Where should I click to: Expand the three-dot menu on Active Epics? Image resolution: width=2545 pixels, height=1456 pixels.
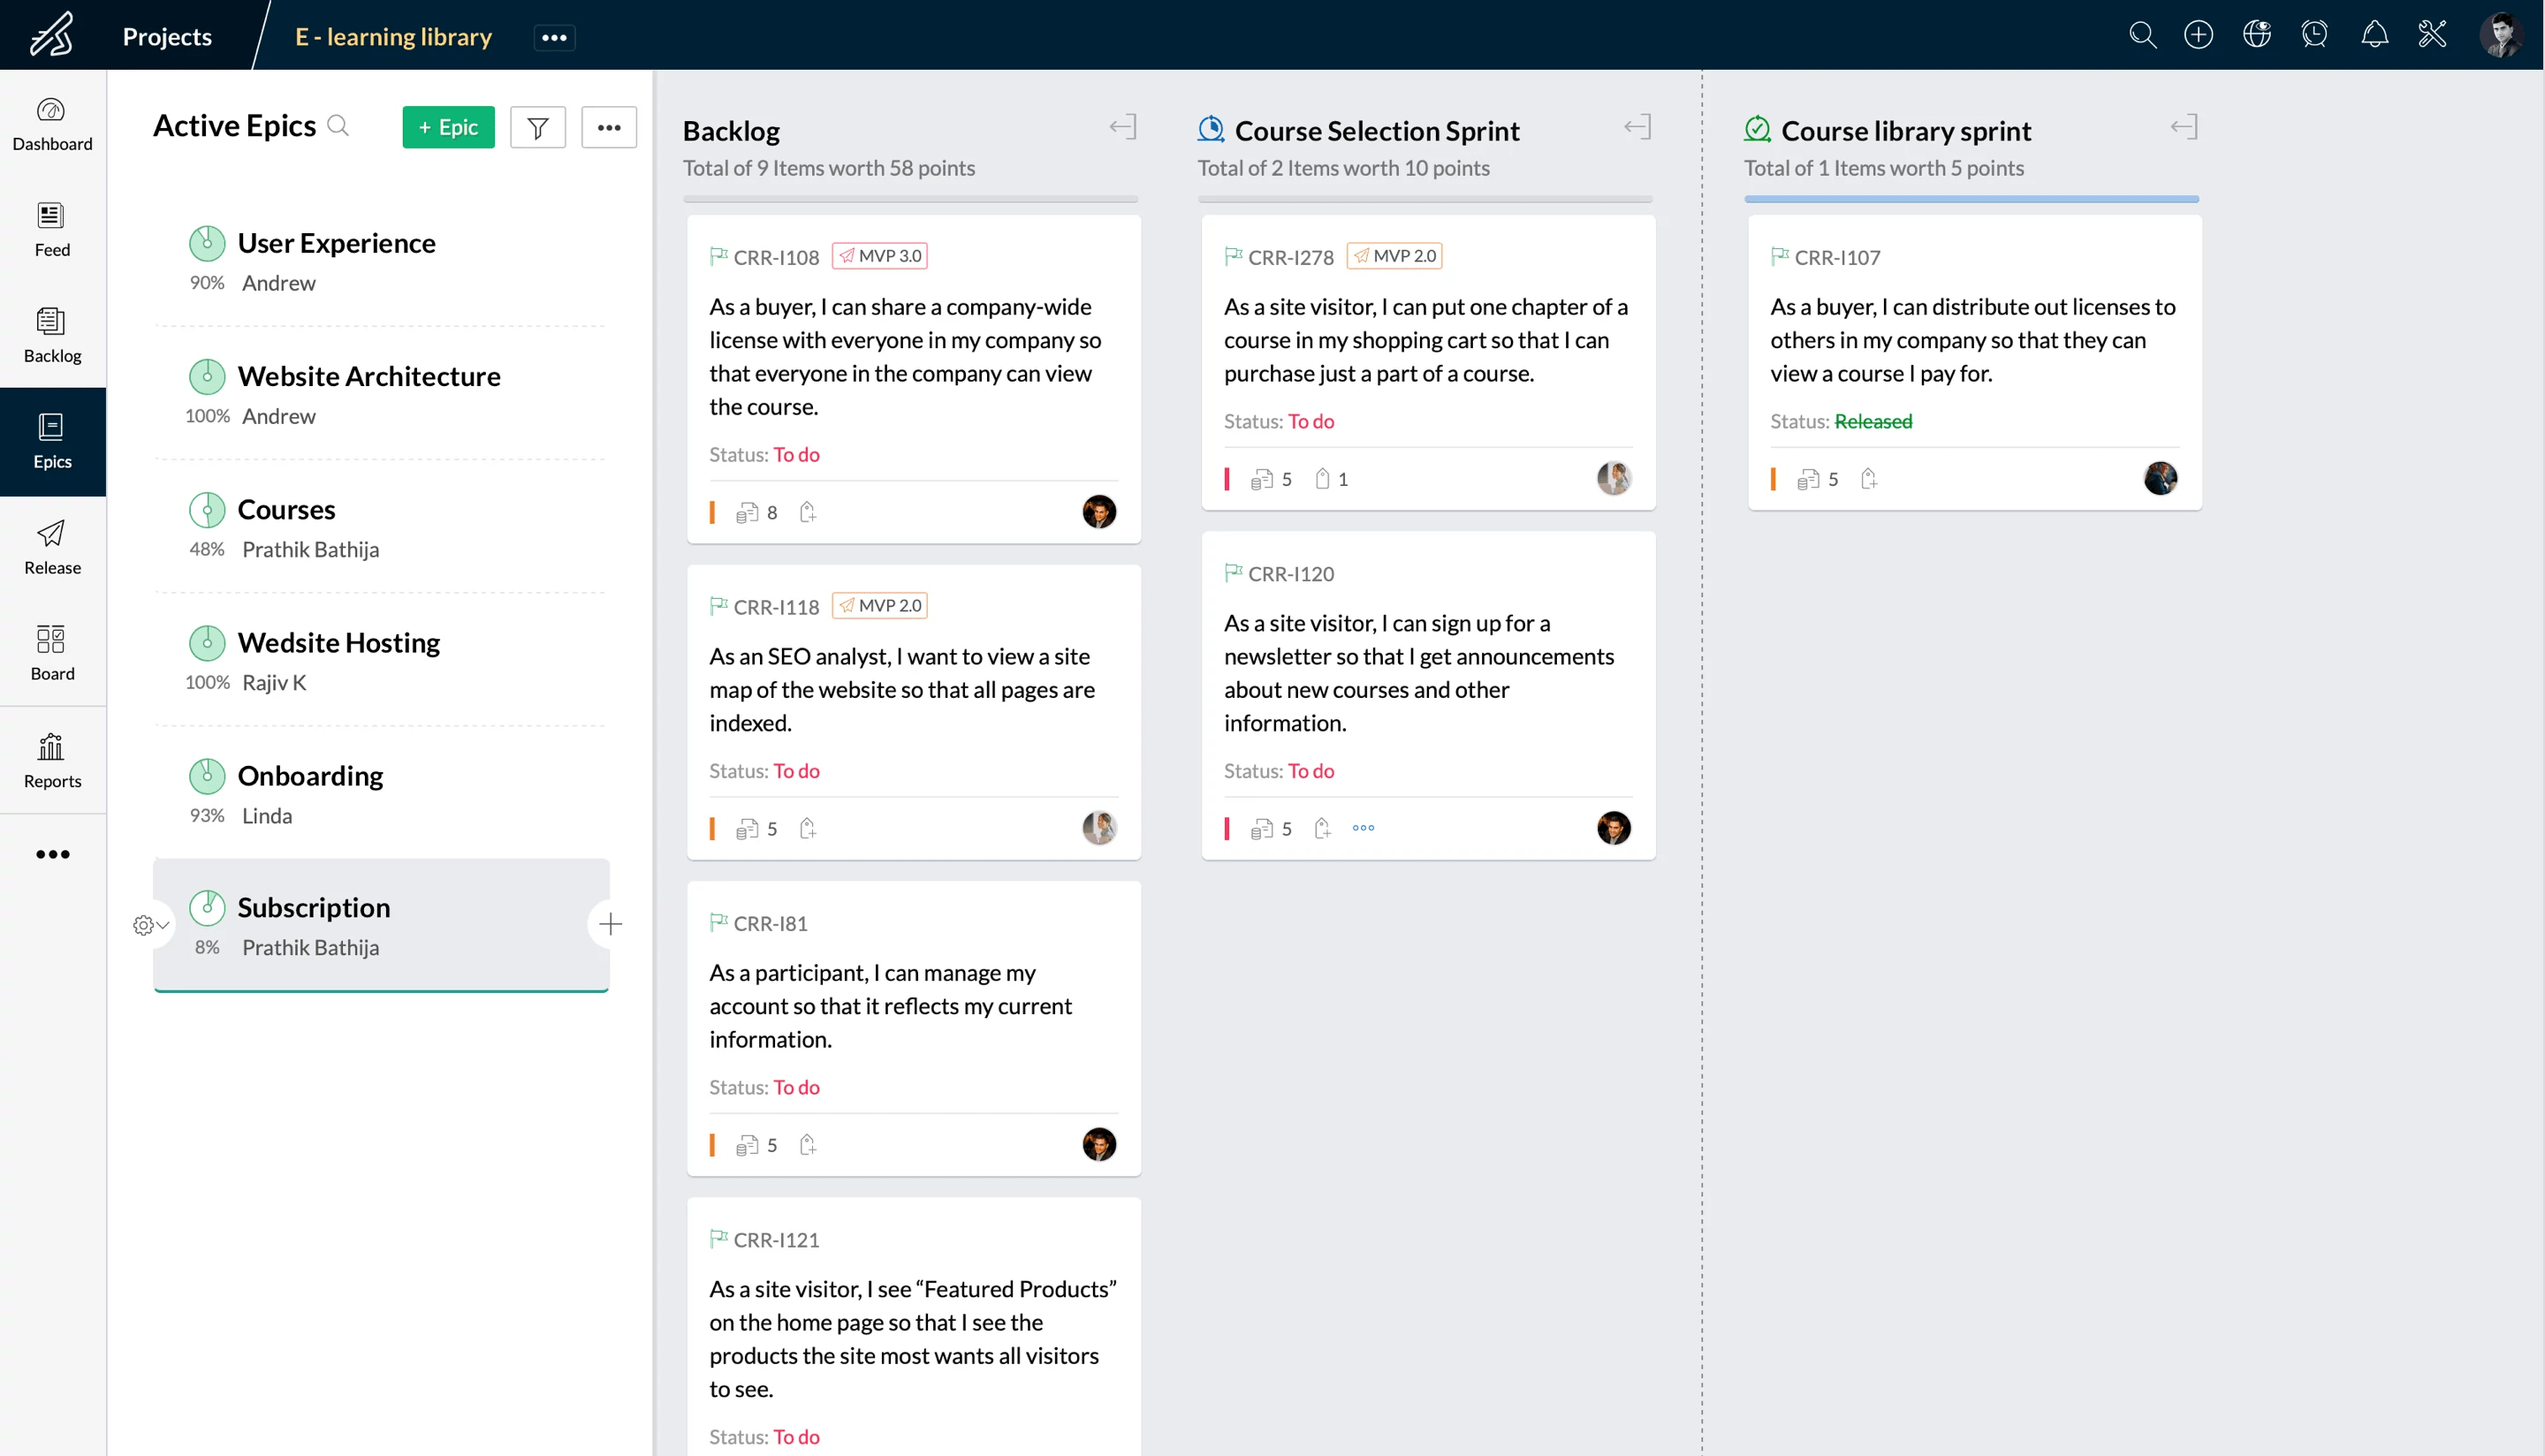(608, 125)
